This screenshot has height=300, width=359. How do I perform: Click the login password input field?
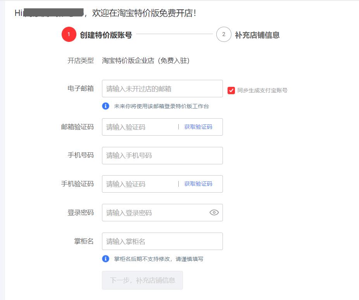click(162, 212)
